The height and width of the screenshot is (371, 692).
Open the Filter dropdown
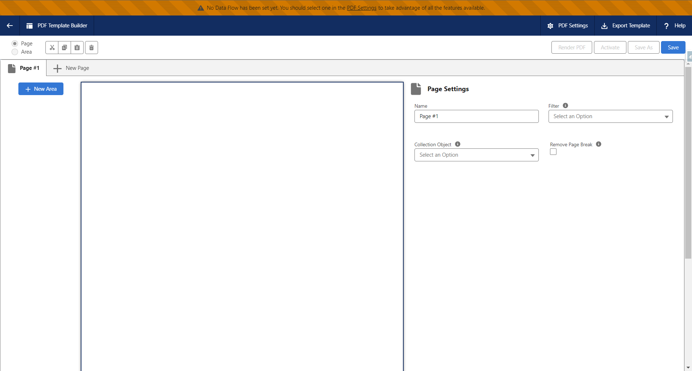click(x=610, y=116)
